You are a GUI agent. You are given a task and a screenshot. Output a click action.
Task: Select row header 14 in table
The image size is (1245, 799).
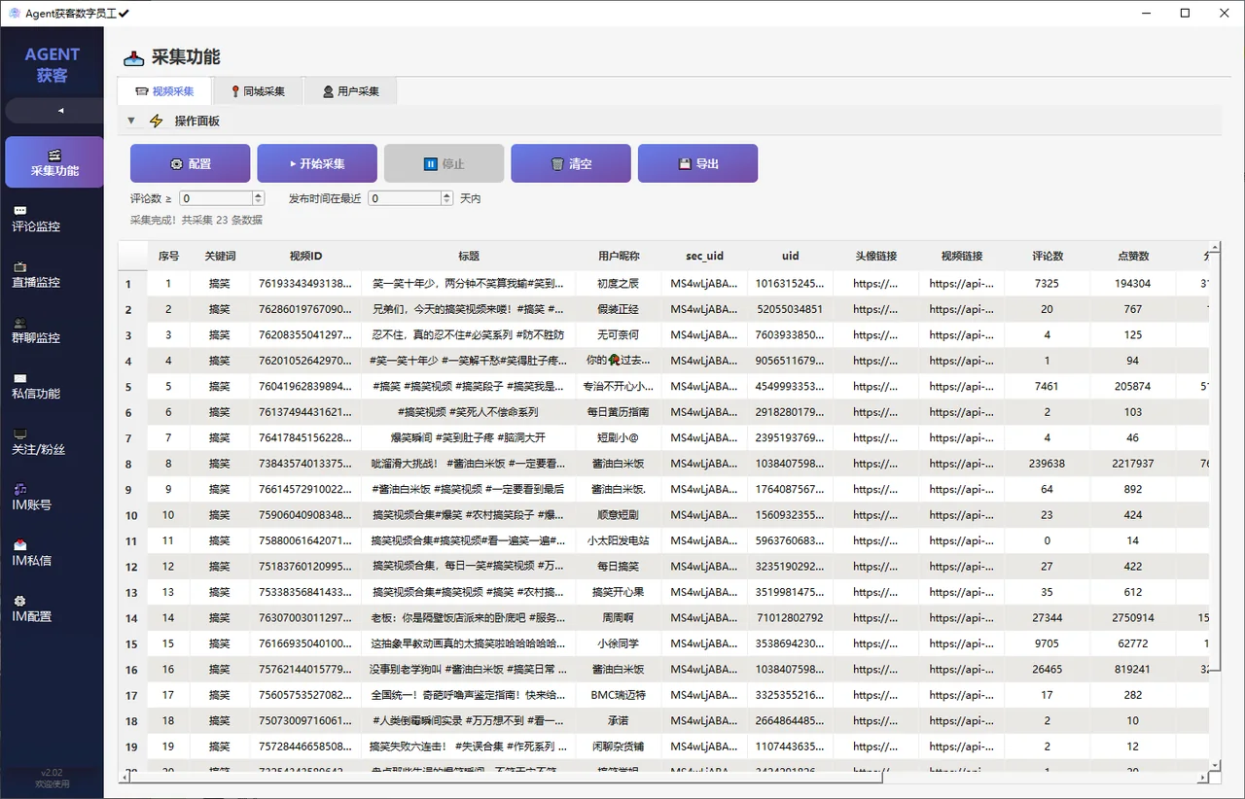coord(131,618)
